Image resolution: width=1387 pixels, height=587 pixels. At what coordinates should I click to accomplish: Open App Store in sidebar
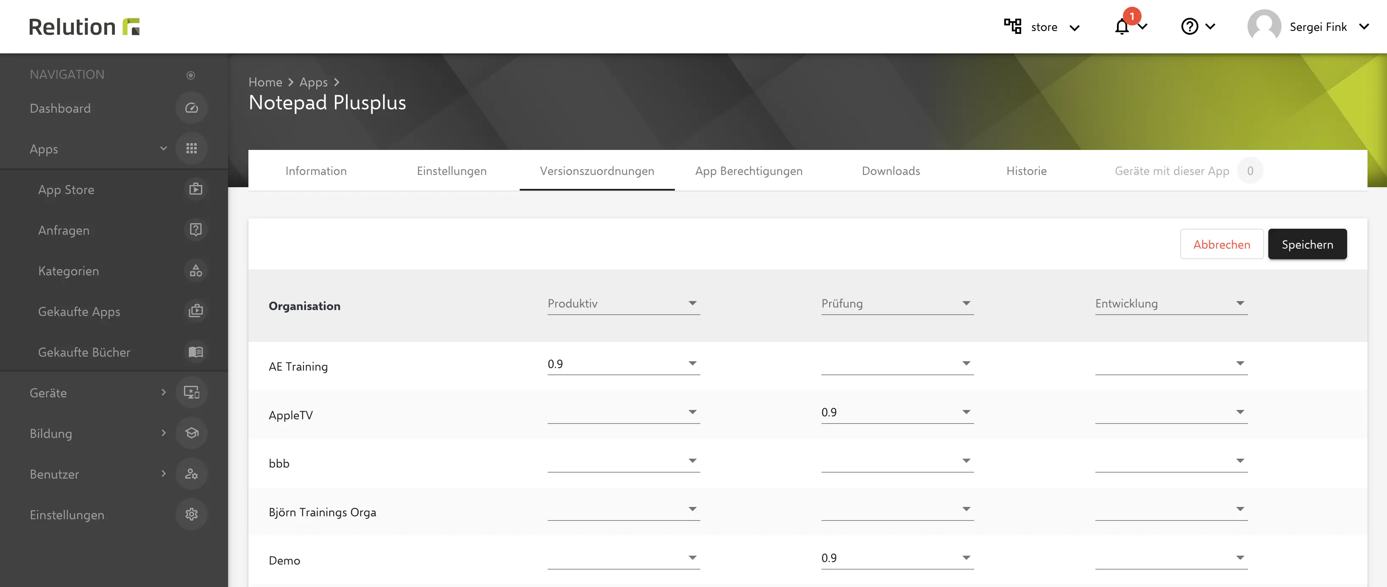tap(66, 190)
